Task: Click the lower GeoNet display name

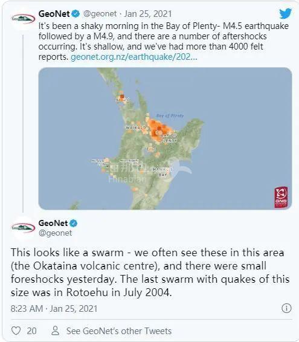Action: tap(53, 223)
